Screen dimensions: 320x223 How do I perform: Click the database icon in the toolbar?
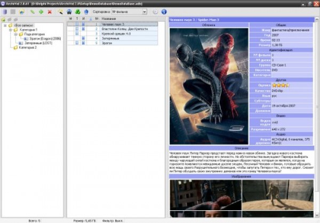[x=4, y=11]
